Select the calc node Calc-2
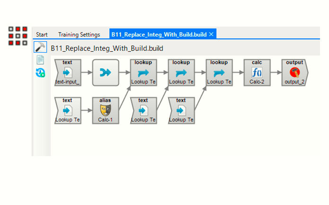 tap(257, 73)
